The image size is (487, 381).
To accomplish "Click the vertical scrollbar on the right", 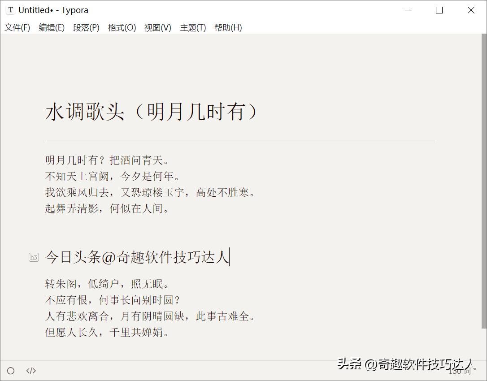I will click(x=484, y=179).
